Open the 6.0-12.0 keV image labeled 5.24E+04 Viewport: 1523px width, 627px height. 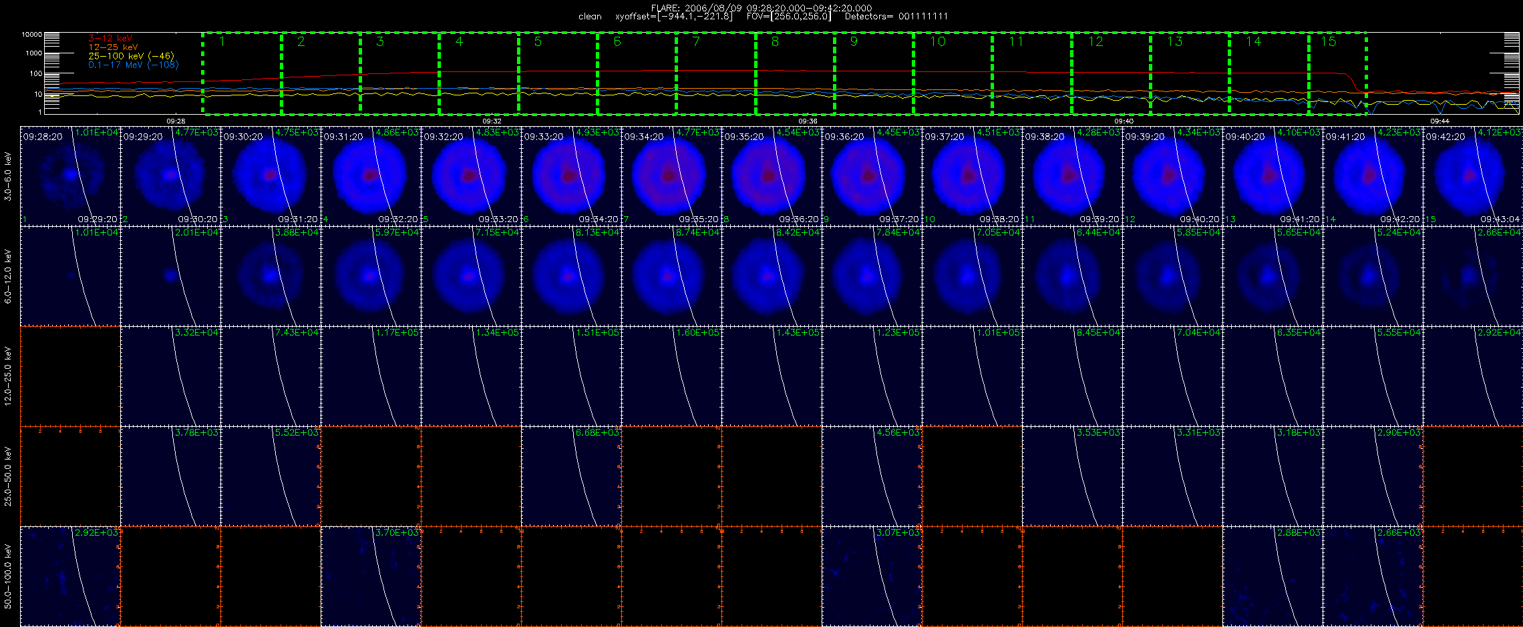1373,276
